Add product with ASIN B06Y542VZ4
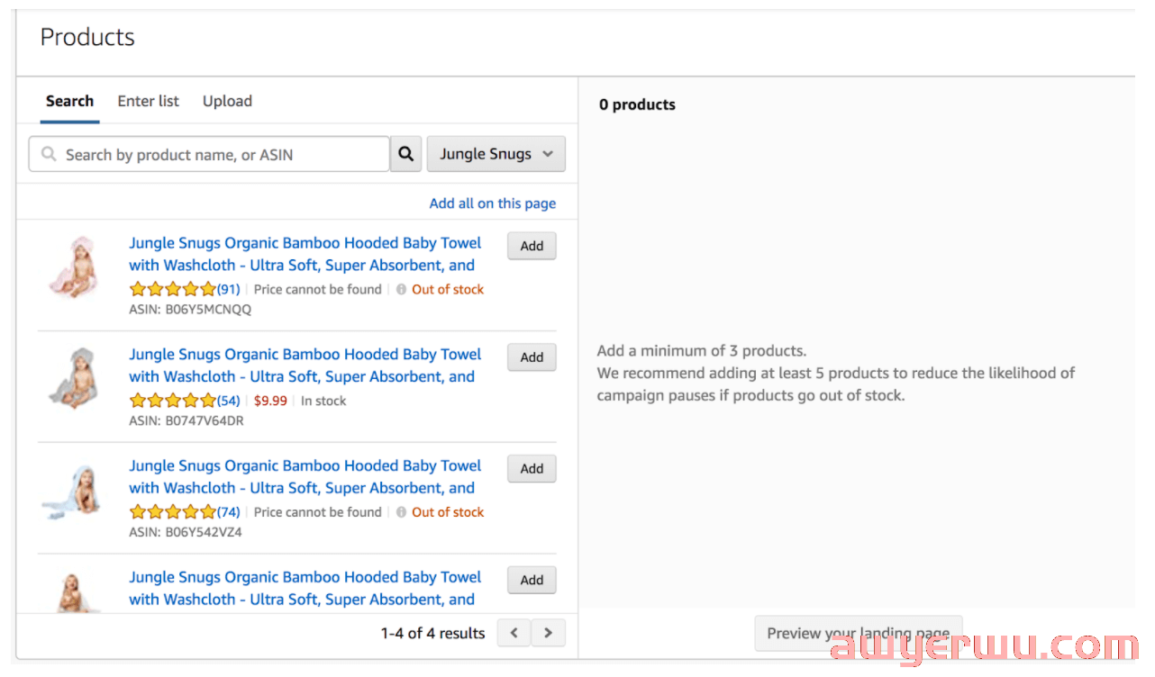This screenshot has height=677, width=1155. pyautogui.click(x=532, y=469)
